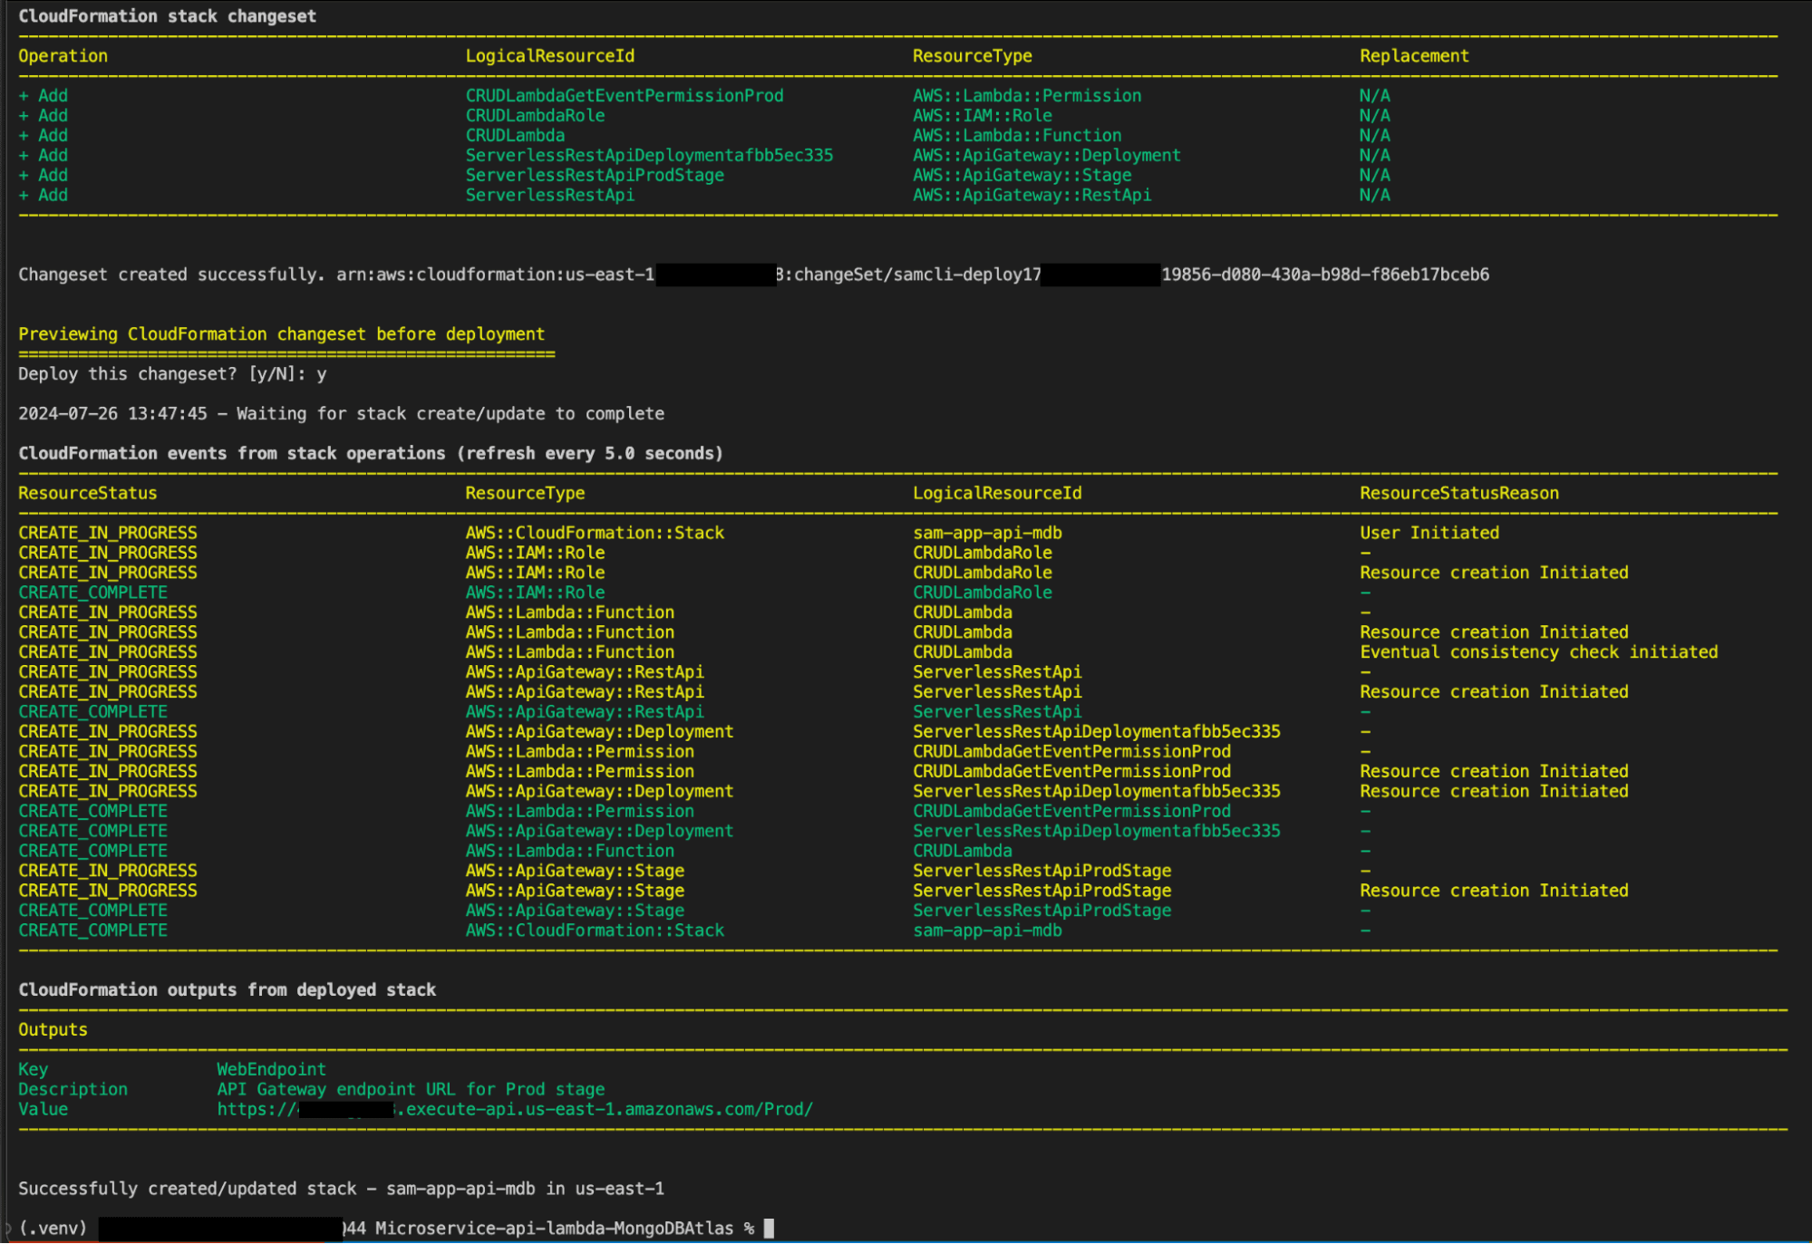Click the blinking block cursor
1812x1244 pixels.
[x=770, y=1228]
